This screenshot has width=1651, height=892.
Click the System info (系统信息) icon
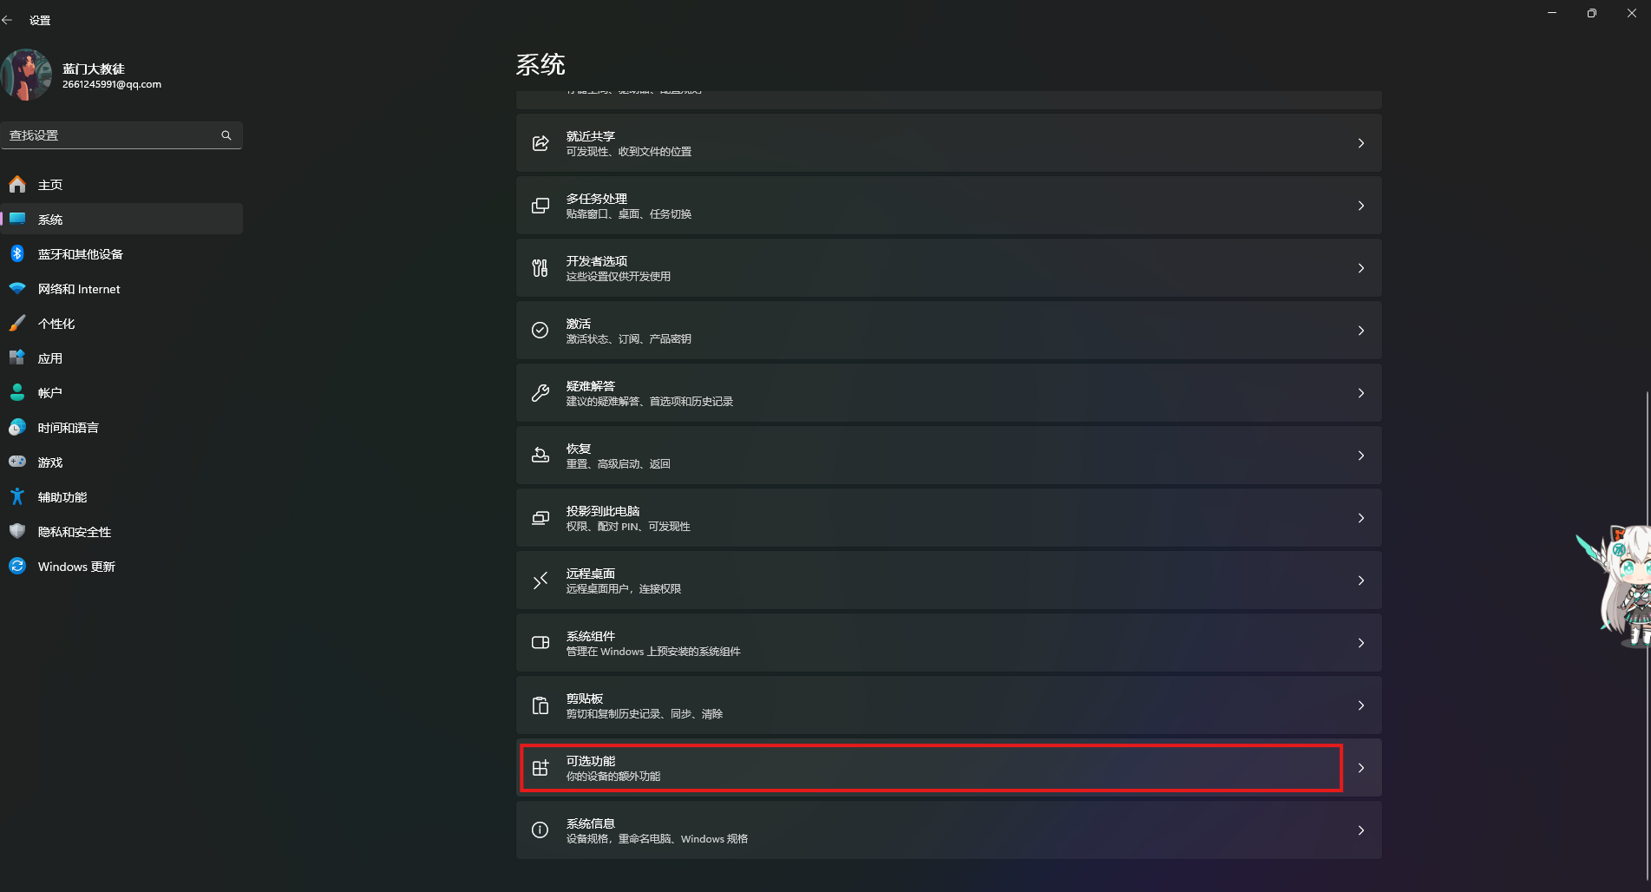(x=540, y=830)
